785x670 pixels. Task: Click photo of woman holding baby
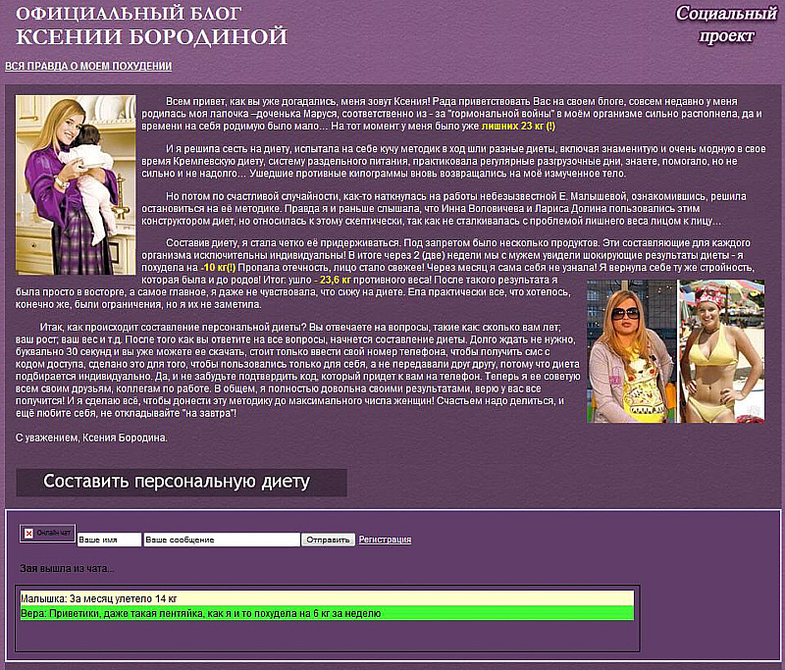pyautogui.click(x=77, y=183)
